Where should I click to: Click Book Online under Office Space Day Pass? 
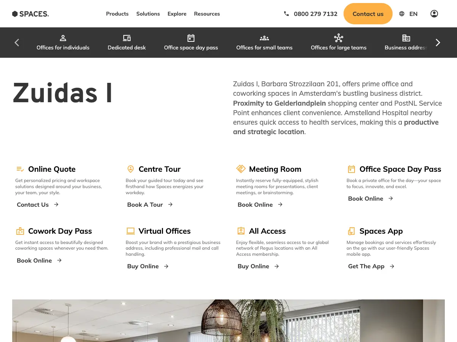coord(366,198)
